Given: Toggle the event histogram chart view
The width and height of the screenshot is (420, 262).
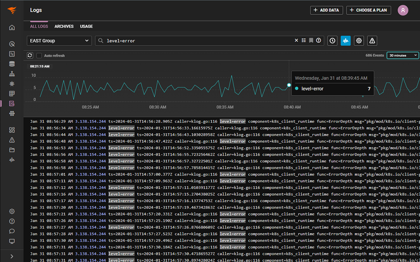Looking at the screenshot, I should pyautogui.click(x=346, y=41).
